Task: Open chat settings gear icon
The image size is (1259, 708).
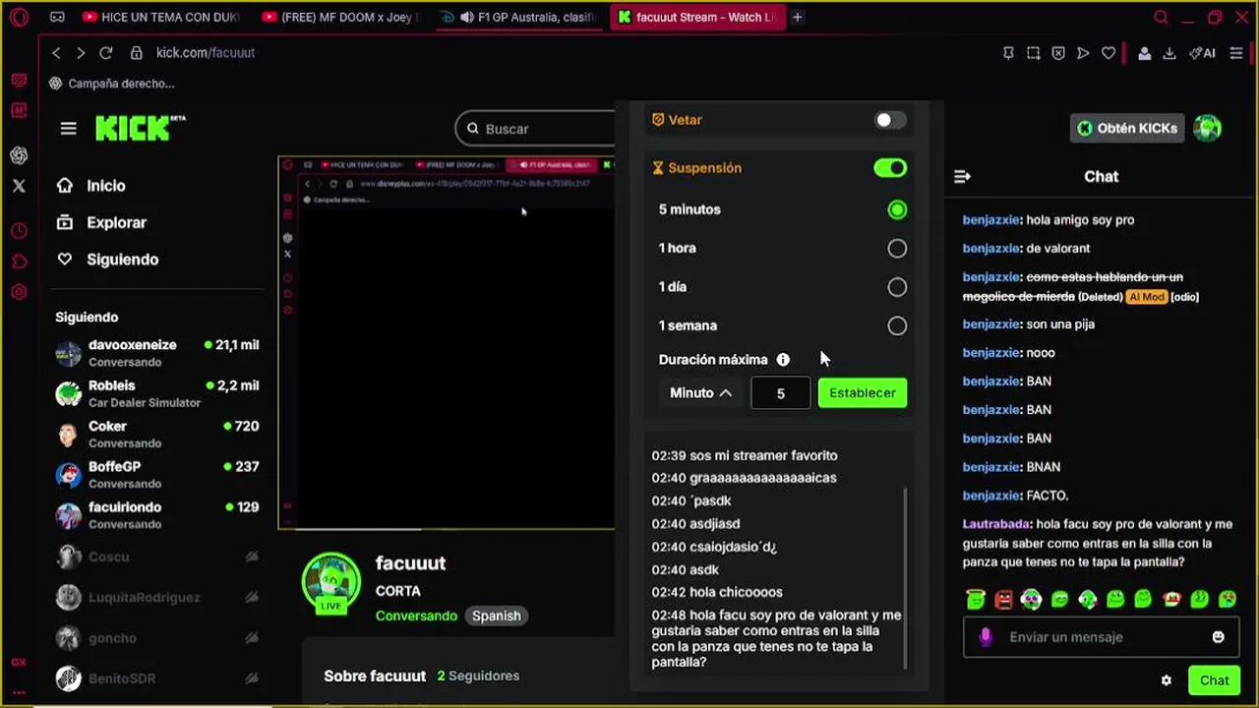Action: point(1167,680)
